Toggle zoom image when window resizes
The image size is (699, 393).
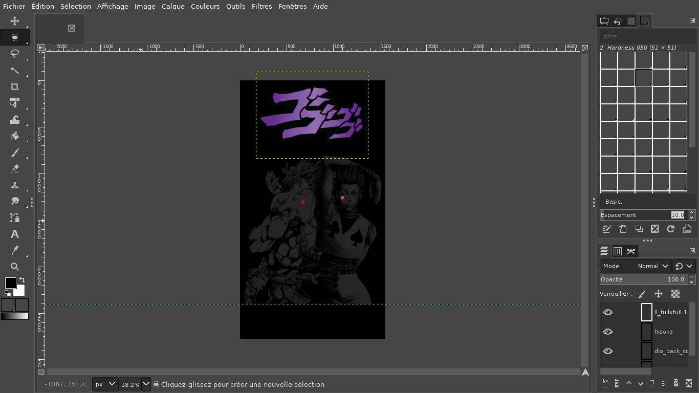tap(585, 48)
